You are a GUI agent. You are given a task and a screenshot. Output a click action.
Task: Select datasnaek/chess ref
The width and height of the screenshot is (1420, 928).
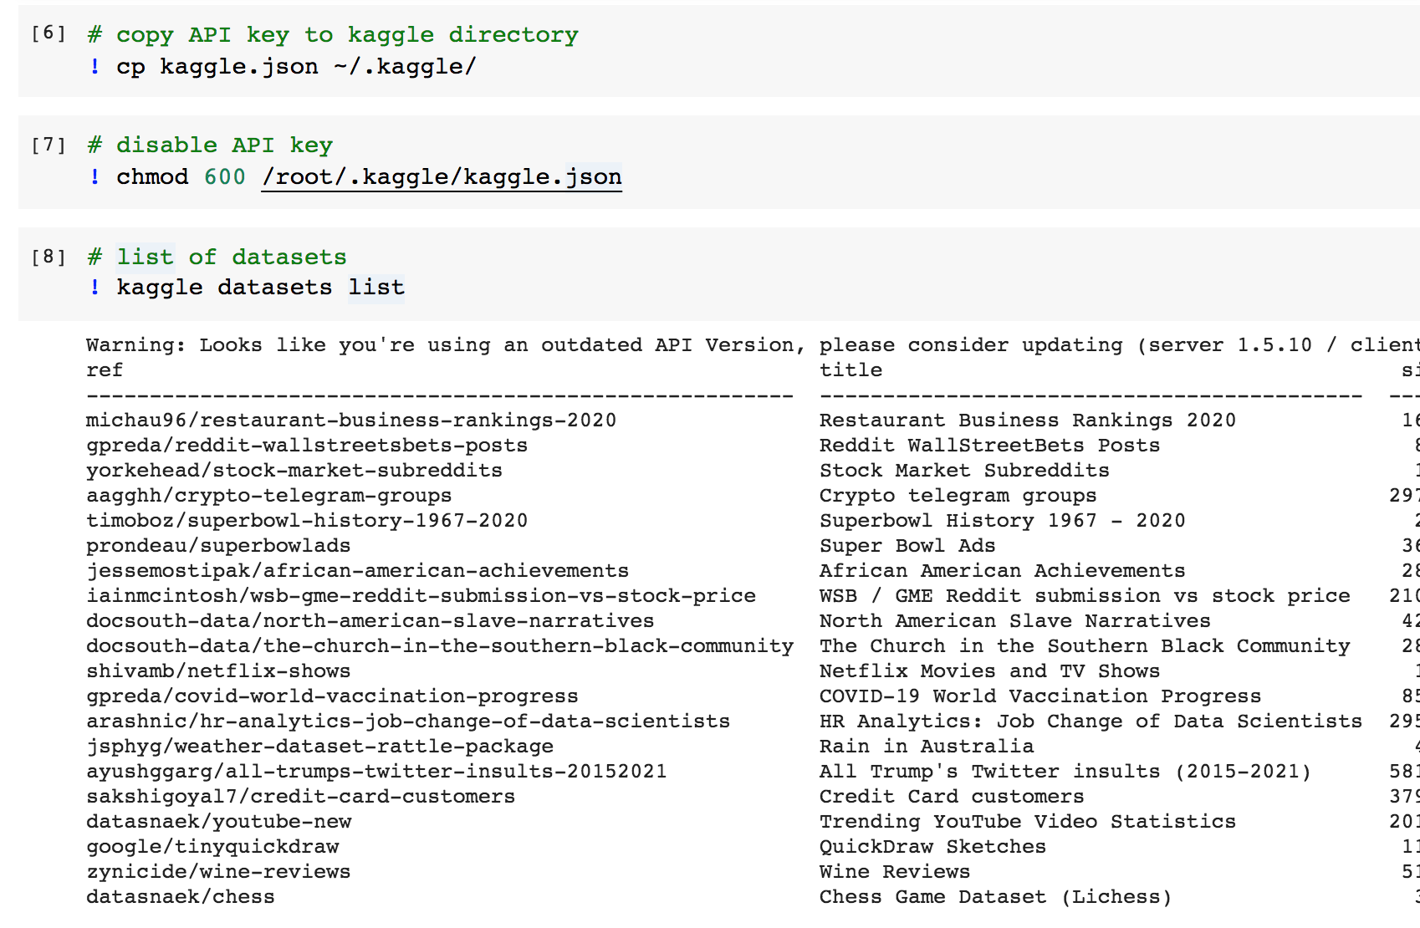click(181, 896)
